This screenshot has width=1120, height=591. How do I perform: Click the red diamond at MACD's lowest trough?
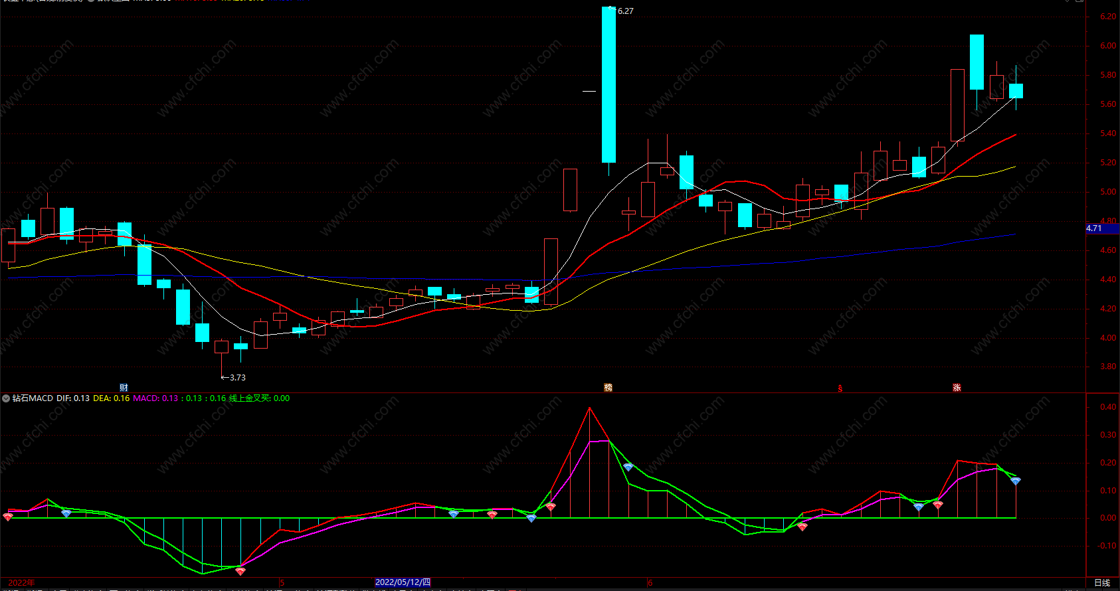pyautogui.click(x=240, y=570)
